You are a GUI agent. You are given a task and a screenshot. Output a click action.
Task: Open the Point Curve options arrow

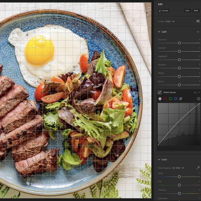[199, 92]
